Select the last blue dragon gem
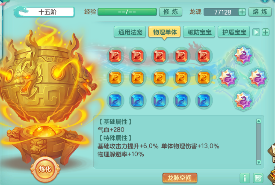This screenshot has height=185, width=275. click(204, 100)
